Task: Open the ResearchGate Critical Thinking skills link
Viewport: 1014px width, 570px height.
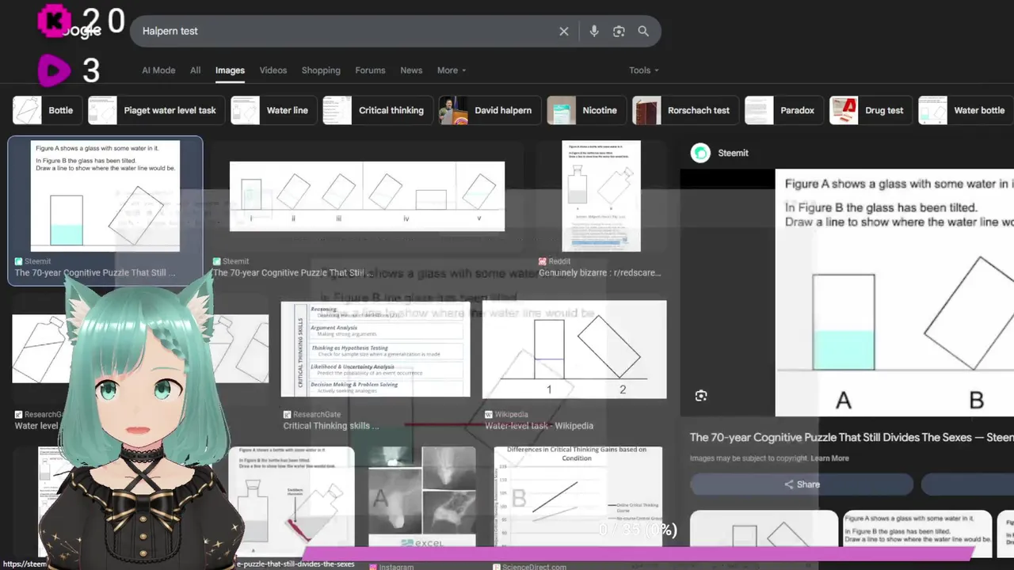Action: pyautogui.click(x=331, y=425)
